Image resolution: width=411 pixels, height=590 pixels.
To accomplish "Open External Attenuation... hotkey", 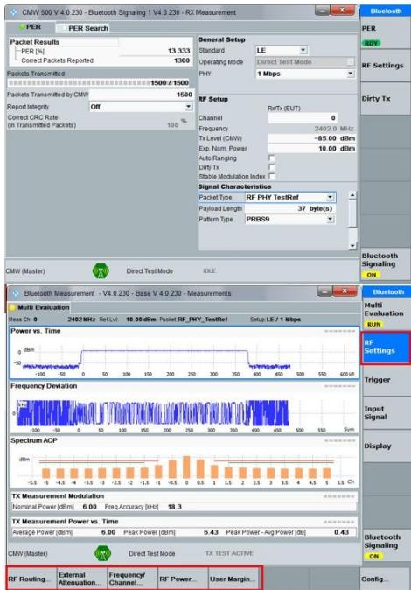I will pyautogui.click(x=81, y=579).
